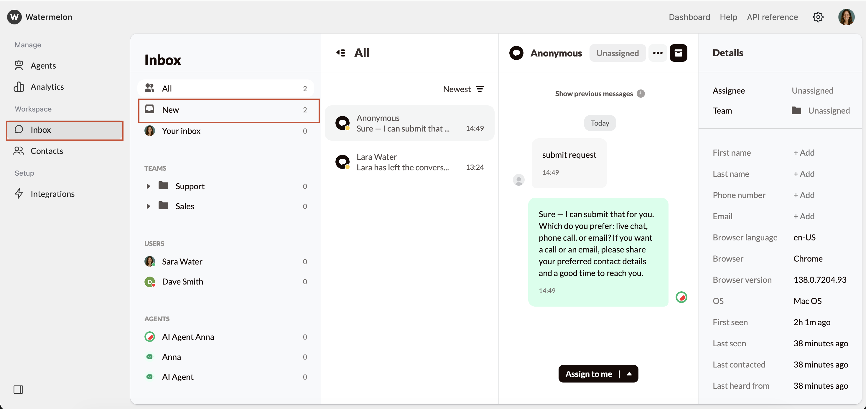The height and width of the screenshot is (409, 866).
Task: Open the Help link
Action: click(728, 17)
